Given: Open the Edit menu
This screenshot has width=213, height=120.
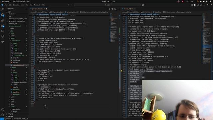Looking at the screenshot, I should pos(10,5).
